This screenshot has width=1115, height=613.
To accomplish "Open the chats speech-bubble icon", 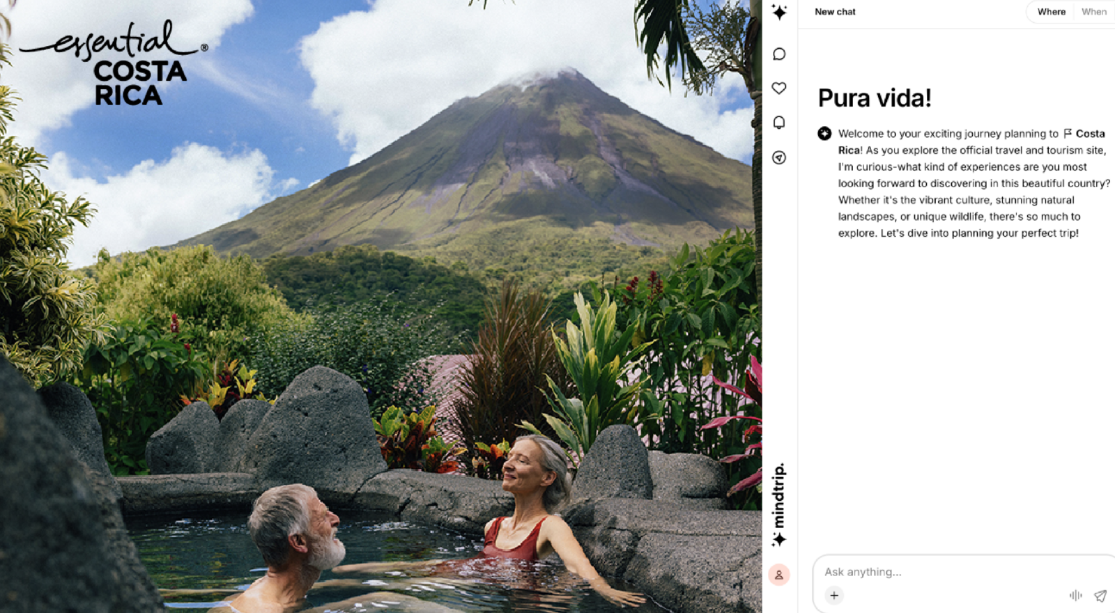I will (779, 54).
